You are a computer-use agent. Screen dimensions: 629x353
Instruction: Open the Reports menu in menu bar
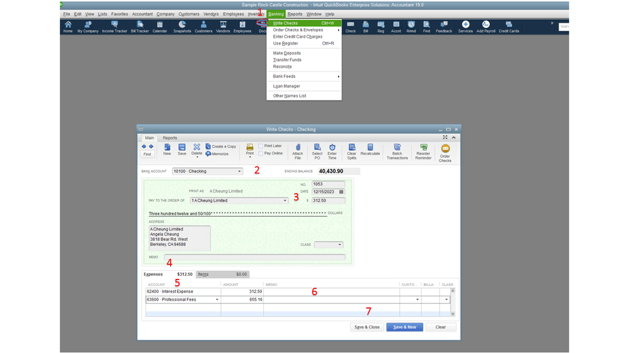click(x=295, y=14)
